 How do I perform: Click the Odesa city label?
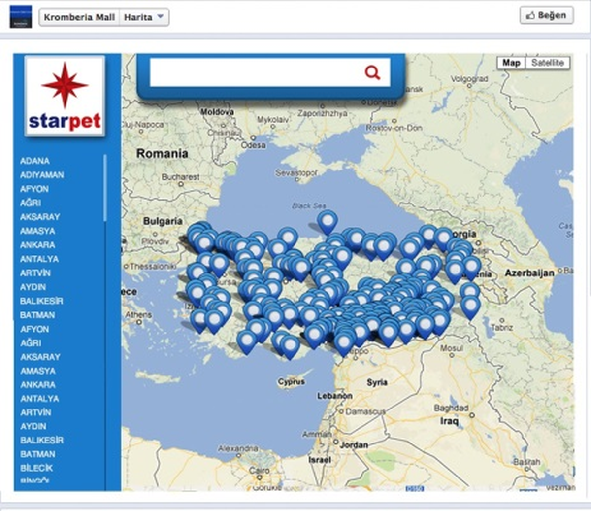pyautogui.click(x=253, y=145)
